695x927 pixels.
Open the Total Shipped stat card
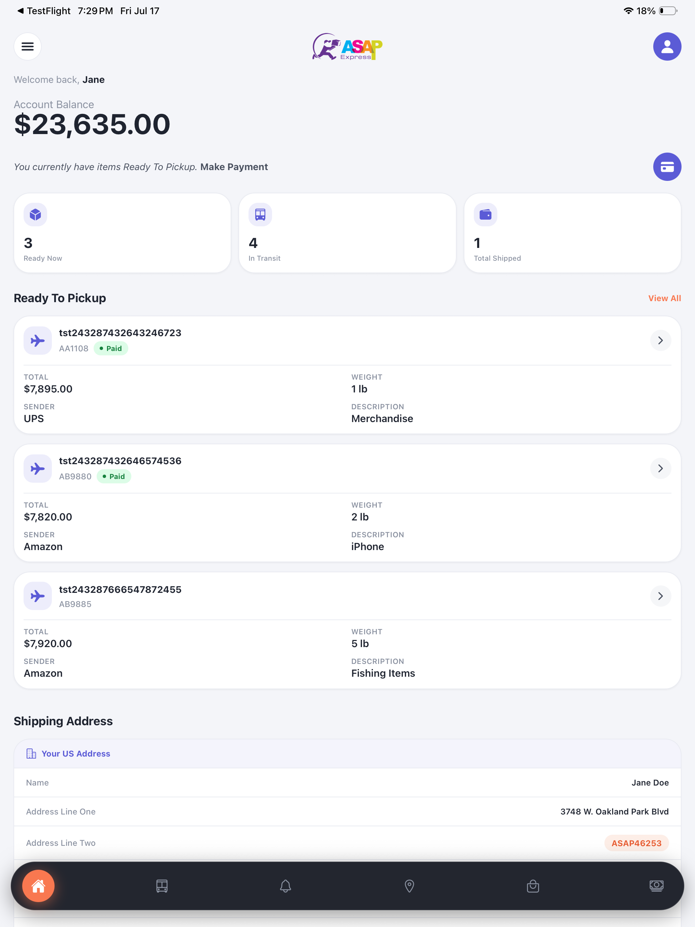click(x=572, y=233)
